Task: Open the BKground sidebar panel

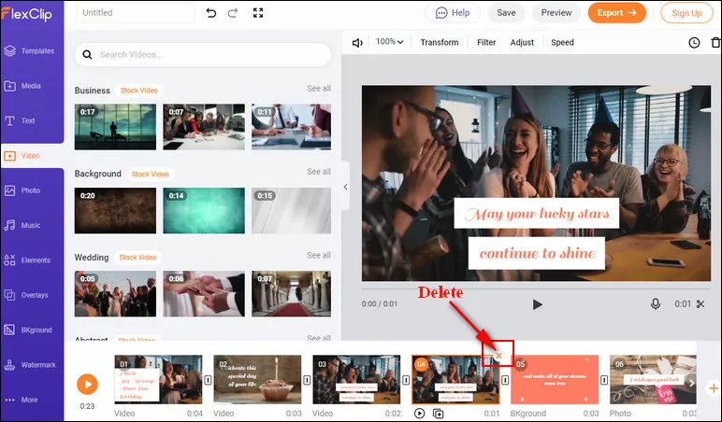Action: [29, 331]
